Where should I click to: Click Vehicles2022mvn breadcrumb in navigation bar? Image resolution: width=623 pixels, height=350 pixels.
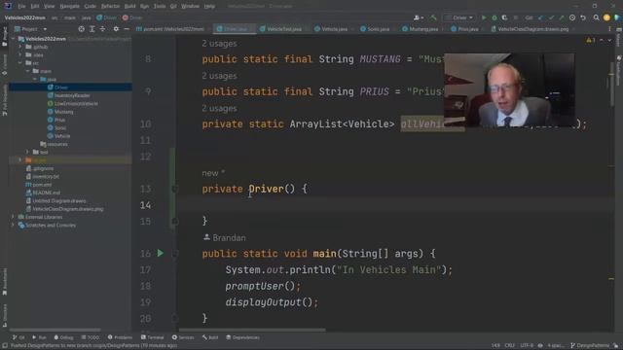(24, 17)
